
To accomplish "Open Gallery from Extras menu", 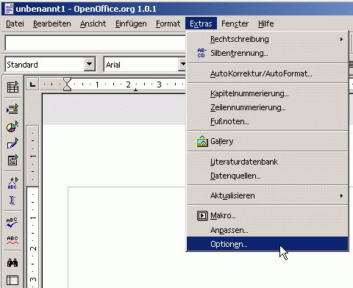I will click(268, 141).
